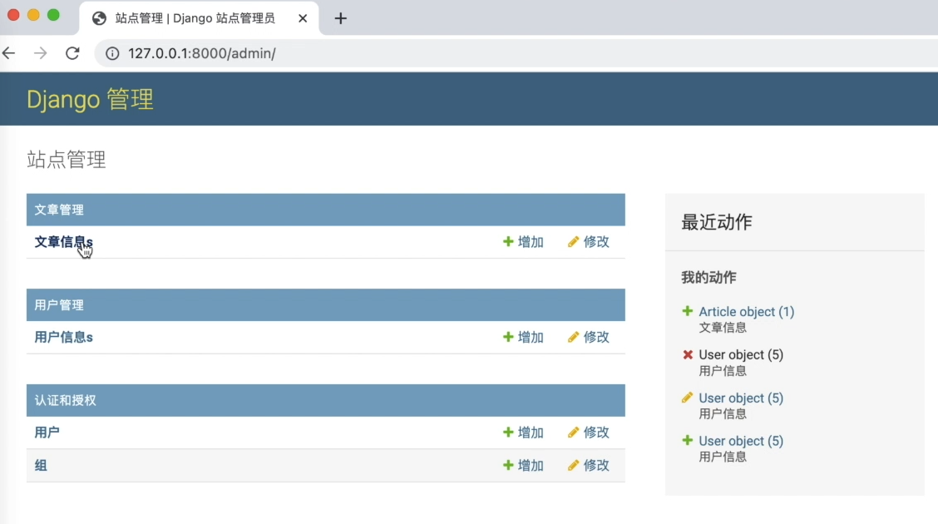The height and width of the screenshot is (524, 938).
Task: Open the 认证和授权 section header
Action: tap(65, 400)
